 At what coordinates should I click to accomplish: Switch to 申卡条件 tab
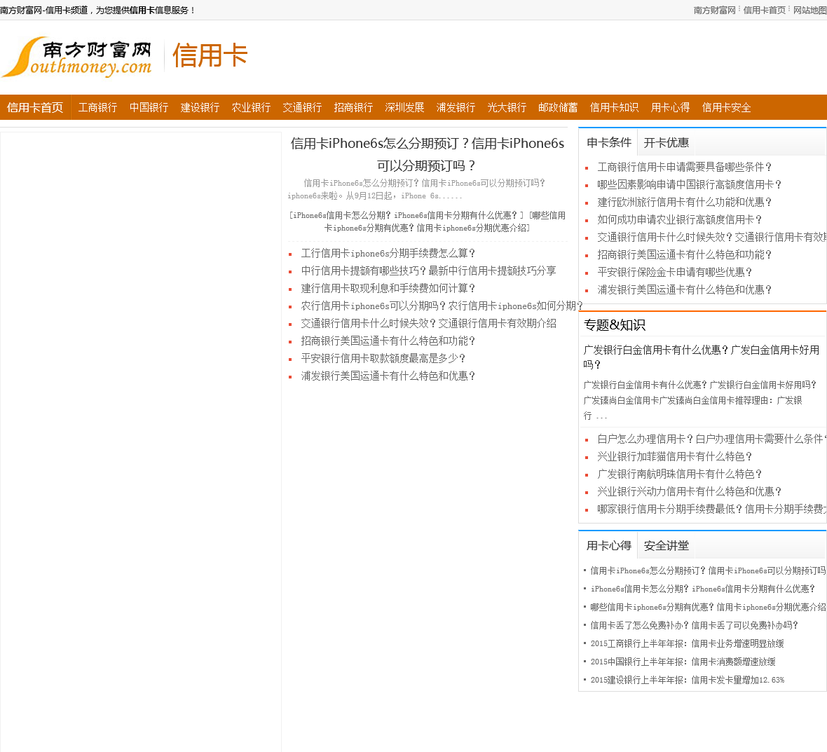click(608, 142)
